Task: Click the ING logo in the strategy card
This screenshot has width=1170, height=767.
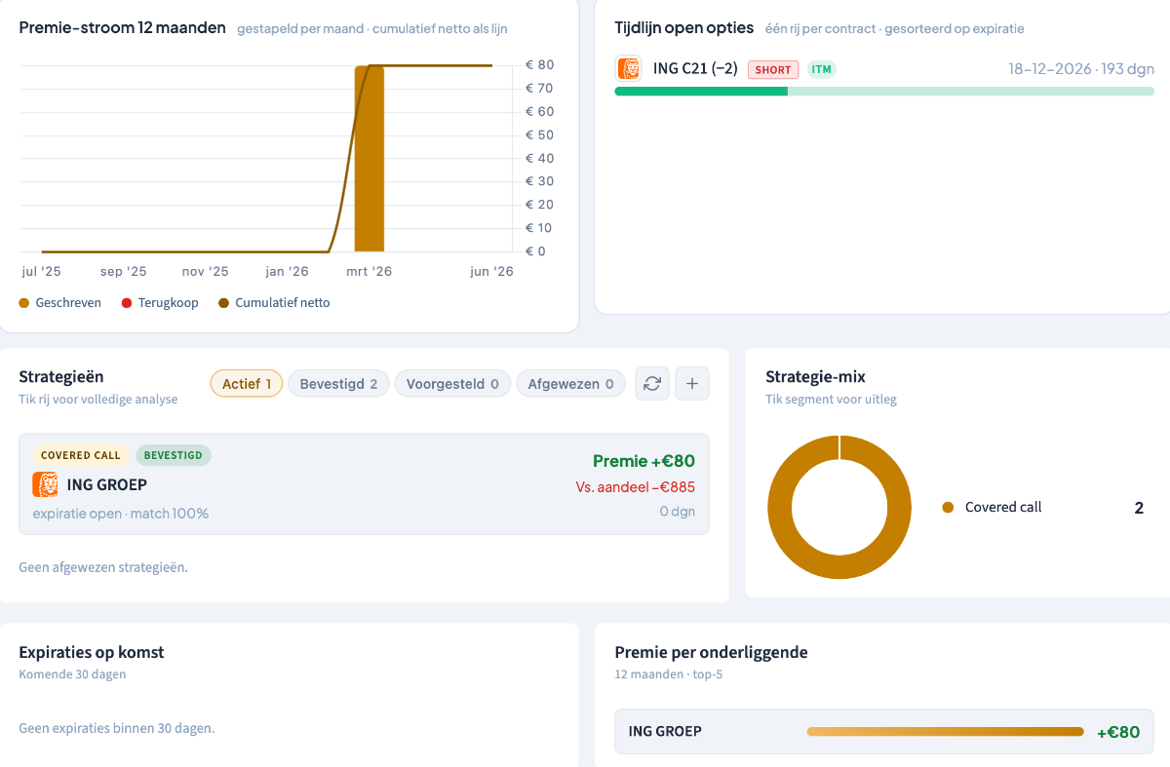Action: click(x=45, y=484)
